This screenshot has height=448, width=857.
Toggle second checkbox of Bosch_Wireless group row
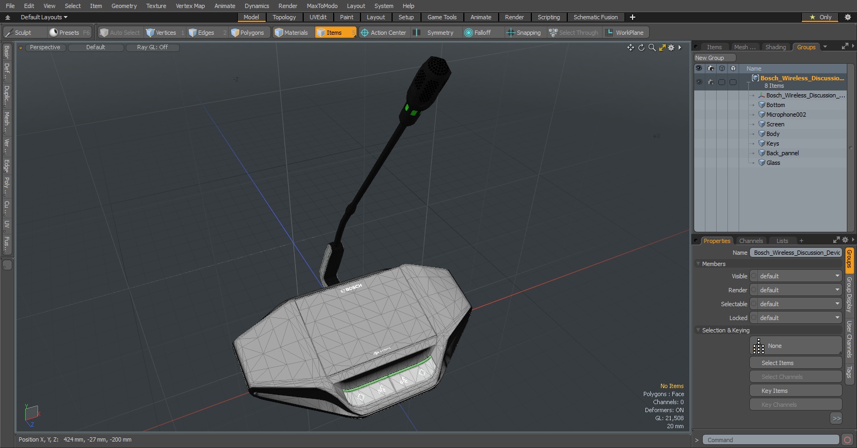pos(733,82)
